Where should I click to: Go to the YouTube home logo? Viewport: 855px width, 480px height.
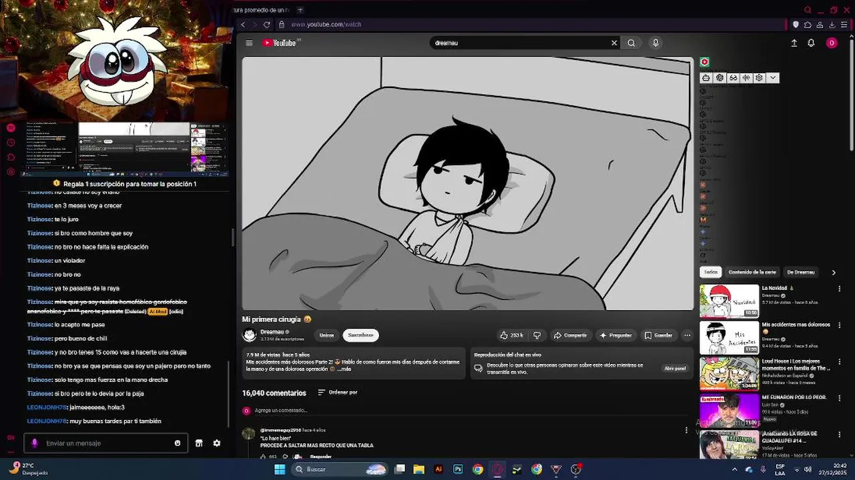(280, 43)
